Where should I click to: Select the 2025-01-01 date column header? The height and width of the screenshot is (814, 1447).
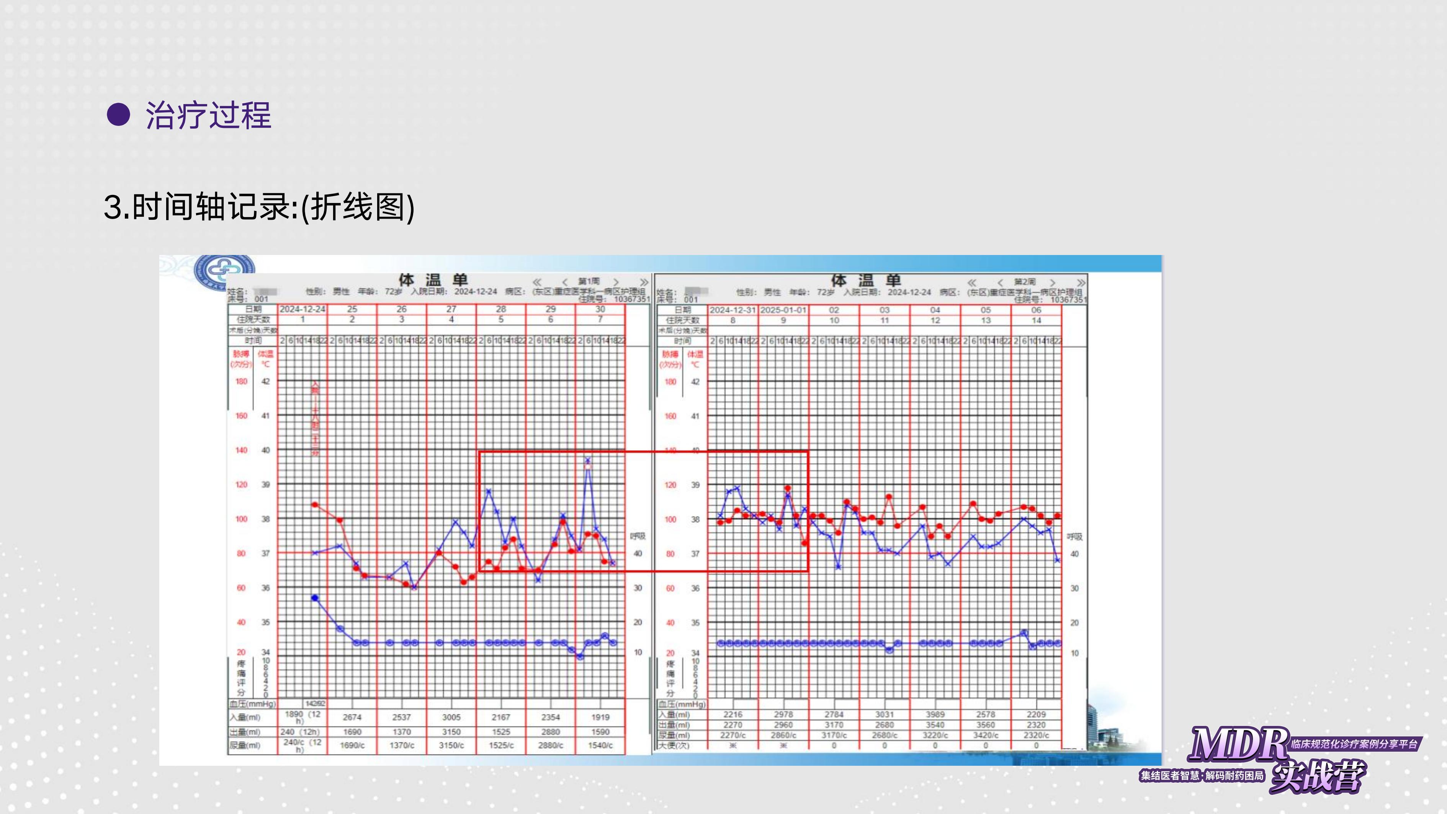[783, 310]
